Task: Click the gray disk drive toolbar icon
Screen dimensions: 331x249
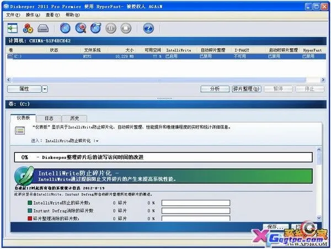Action: [43, 28]
